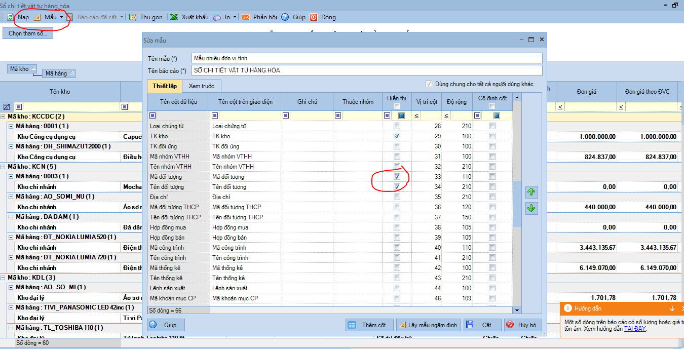The image size is (684, 349).
Task: Click Lấy mẫu ngầm định button
Action: point(429,325)
